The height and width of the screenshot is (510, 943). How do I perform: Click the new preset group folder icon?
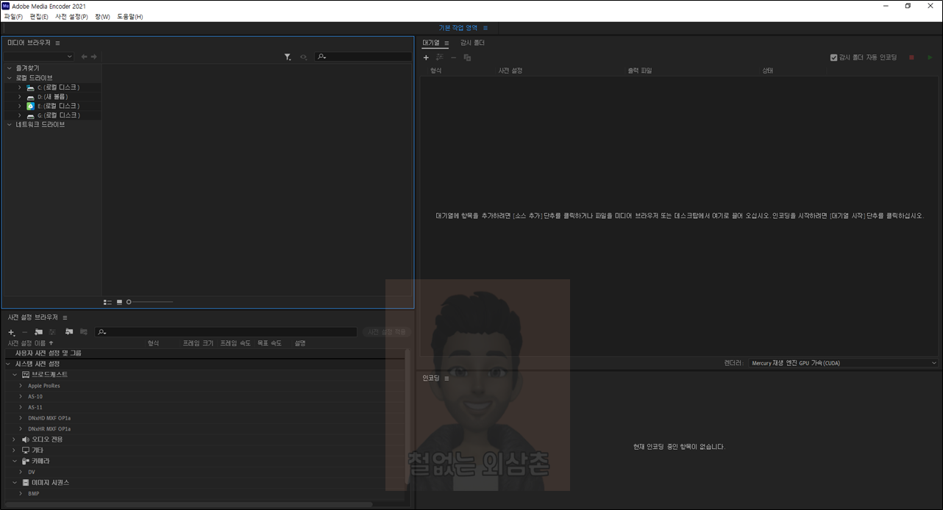coord(39,332)
